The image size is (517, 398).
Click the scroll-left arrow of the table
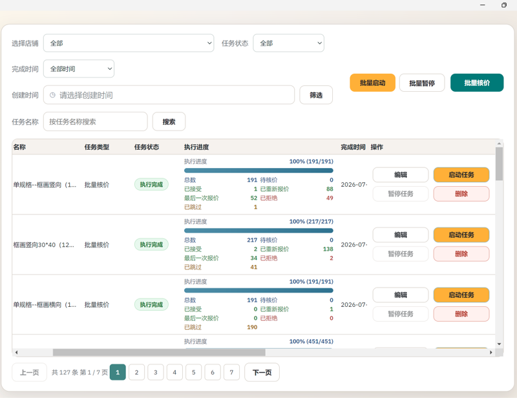point(16,353)
